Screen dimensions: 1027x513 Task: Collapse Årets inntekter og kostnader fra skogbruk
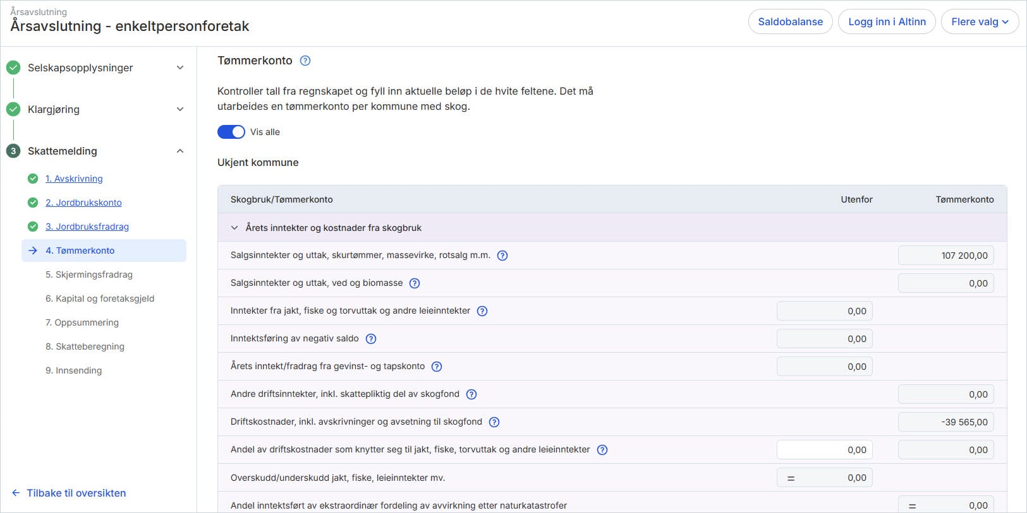234,228
